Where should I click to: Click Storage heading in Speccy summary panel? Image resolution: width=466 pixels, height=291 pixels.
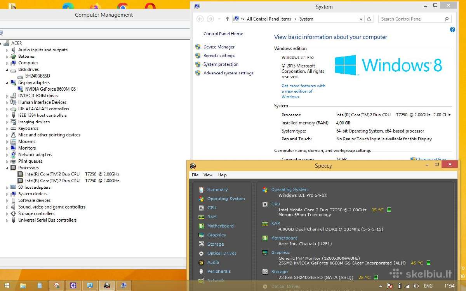point(280,272)
